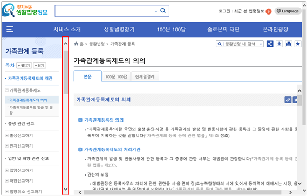Click the horizontal scrollbar thumb

click(x=182, y=192)
